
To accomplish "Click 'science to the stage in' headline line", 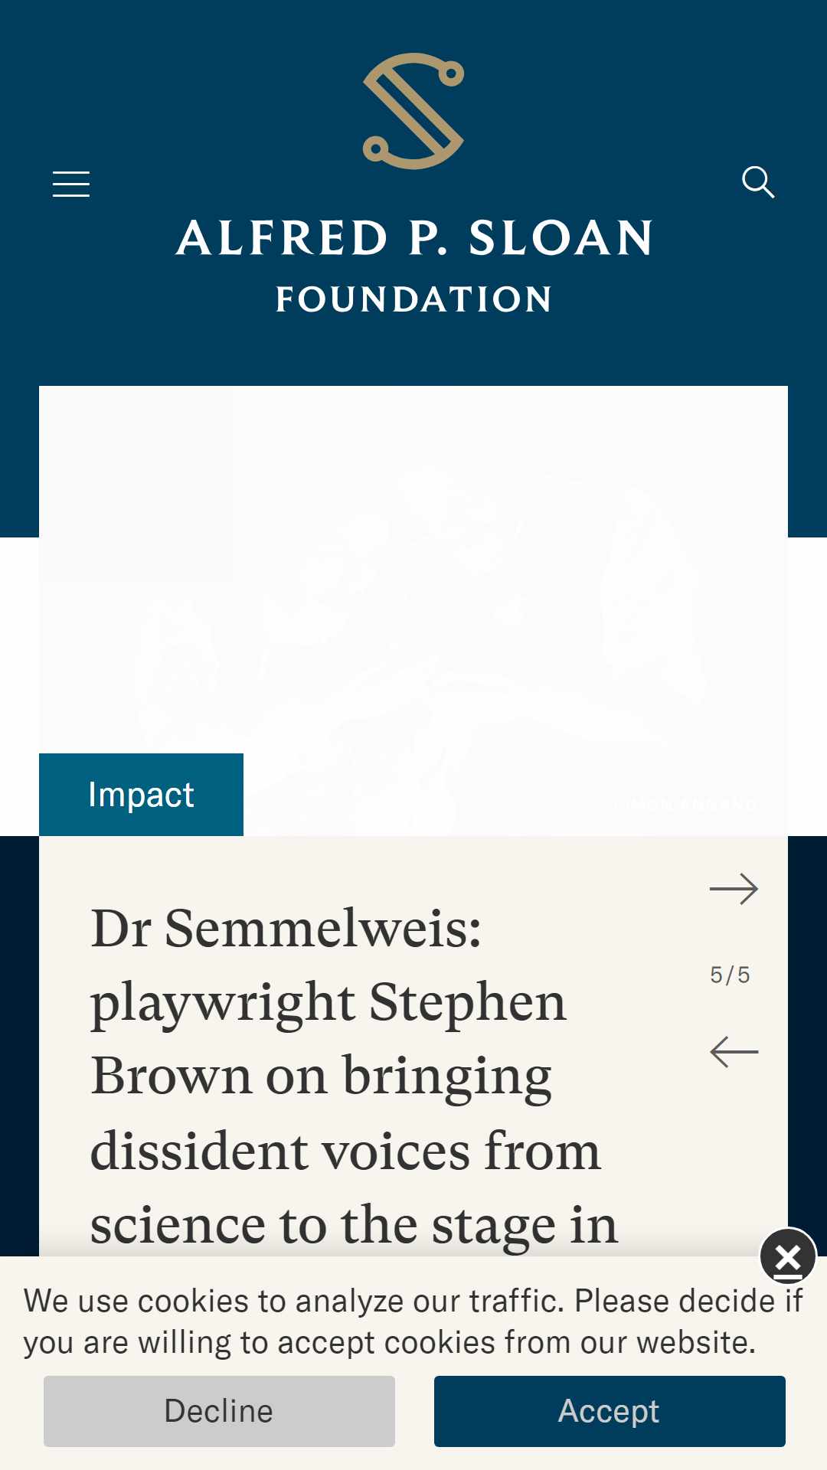I will coord(354,1225).
